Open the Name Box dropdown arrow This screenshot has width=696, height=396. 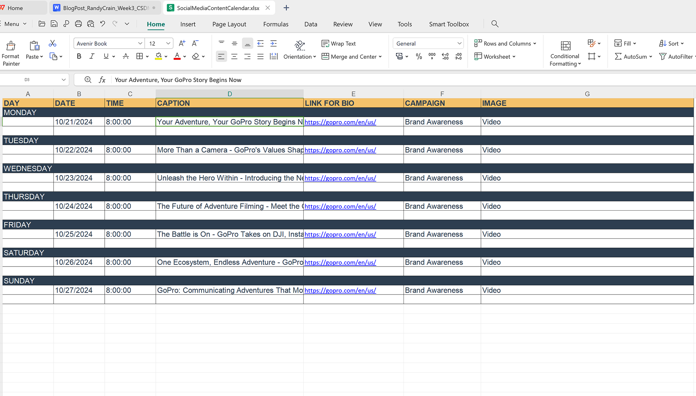(64, 80)
